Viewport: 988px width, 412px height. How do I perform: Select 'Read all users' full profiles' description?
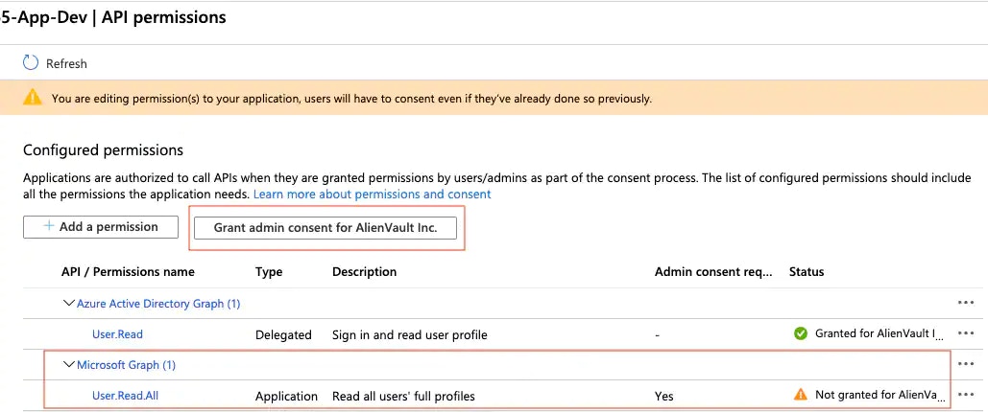[403, 397]
